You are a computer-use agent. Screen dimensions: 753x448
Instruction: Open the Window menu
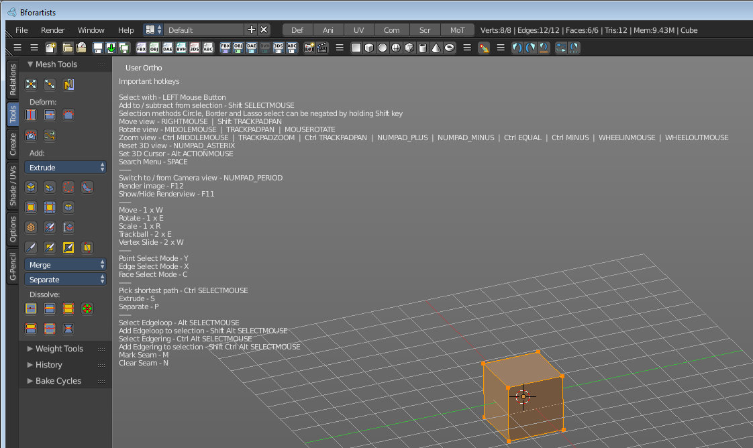[x=91, y=30]
